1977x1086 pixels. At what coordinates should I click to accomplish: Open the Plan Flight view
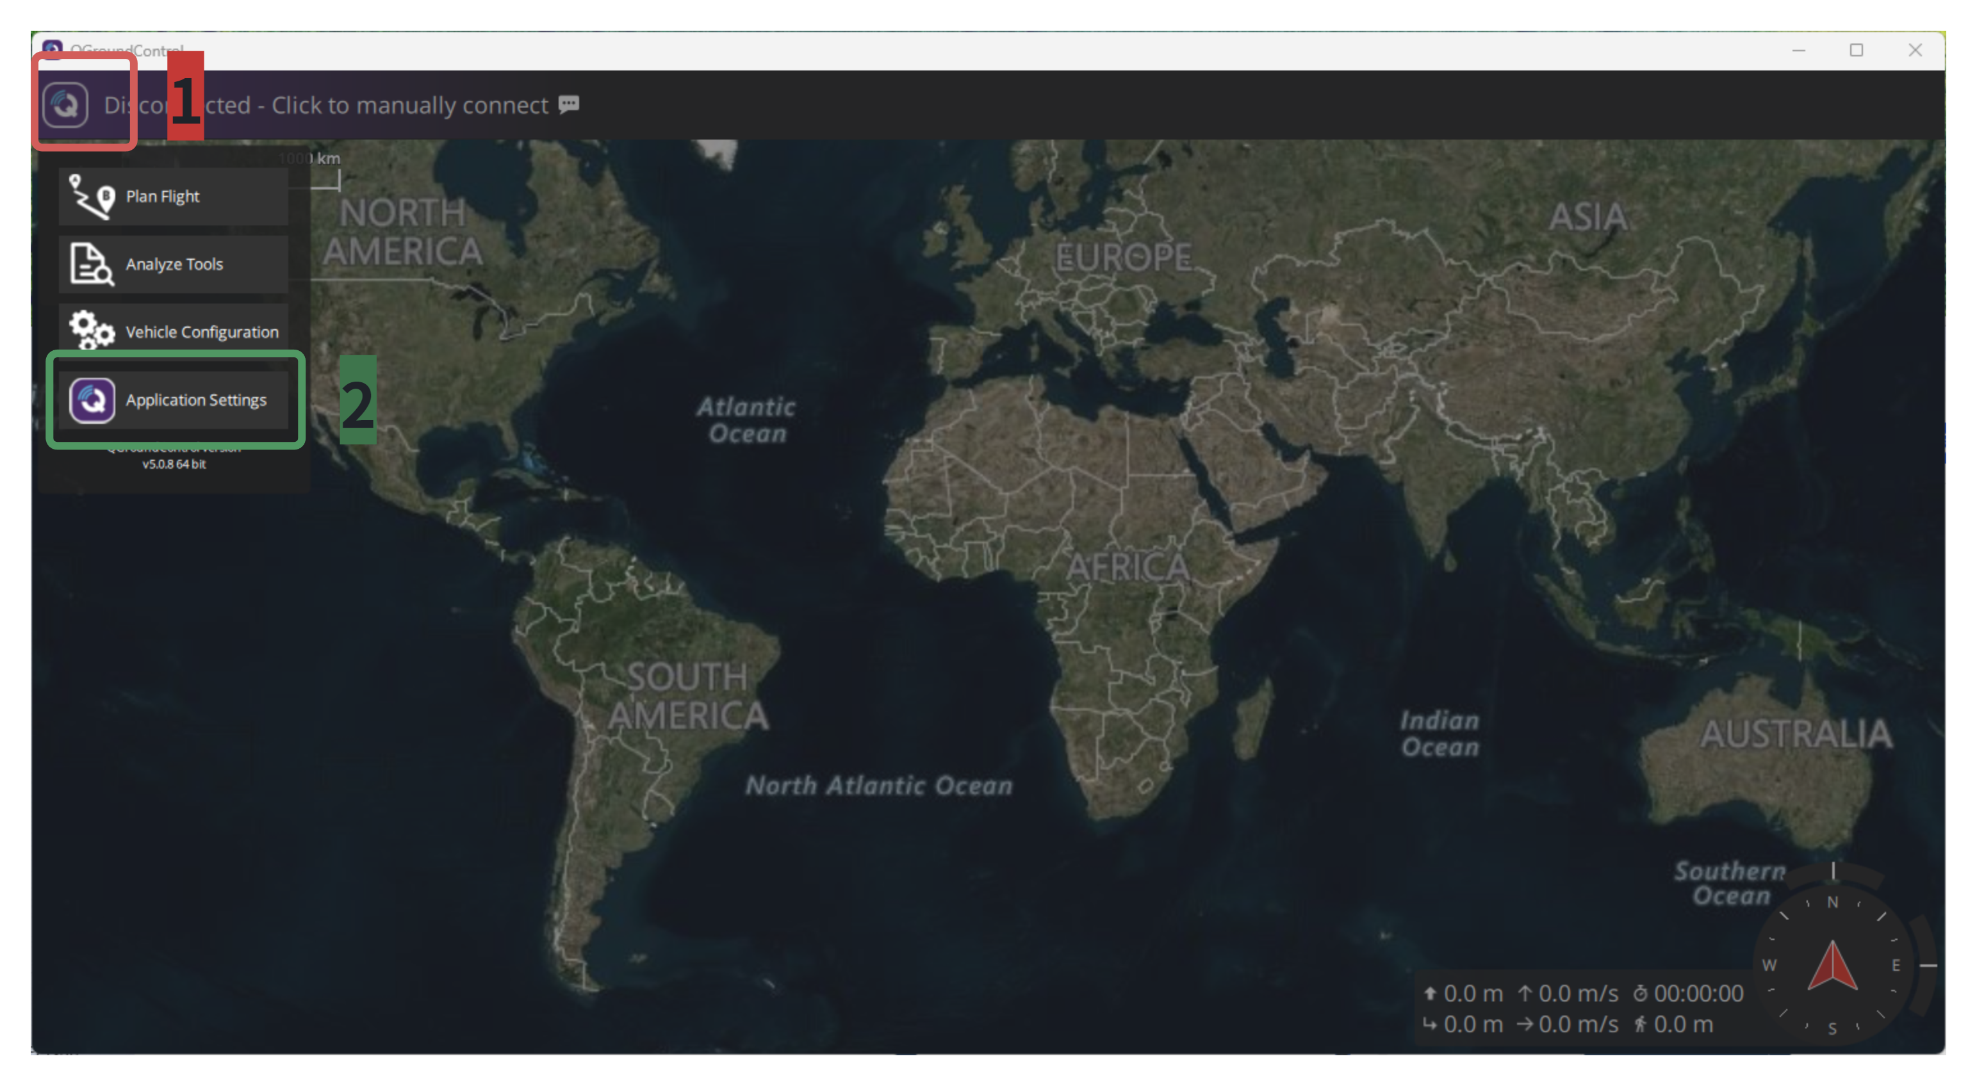174,197
